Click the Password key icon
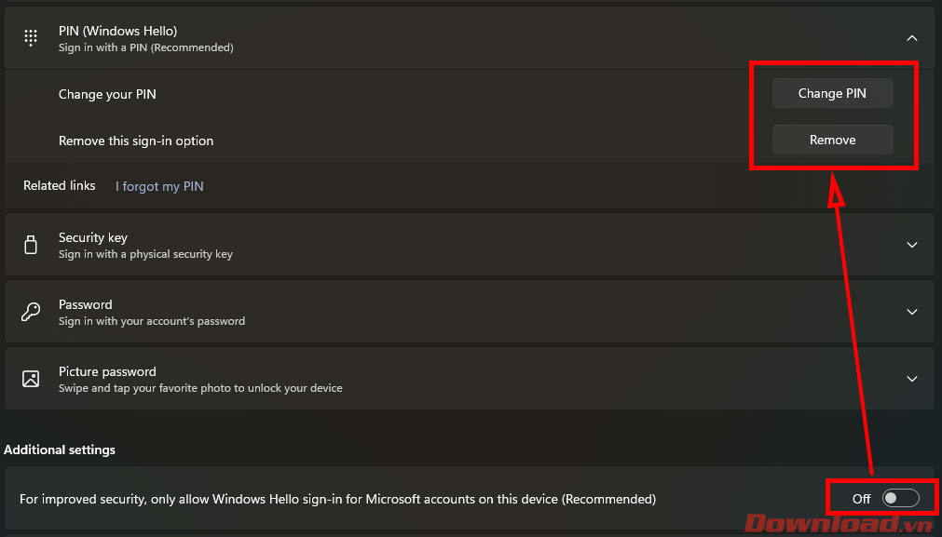The height and width of the screenshot is (537, 942). (x=31, y=312)
